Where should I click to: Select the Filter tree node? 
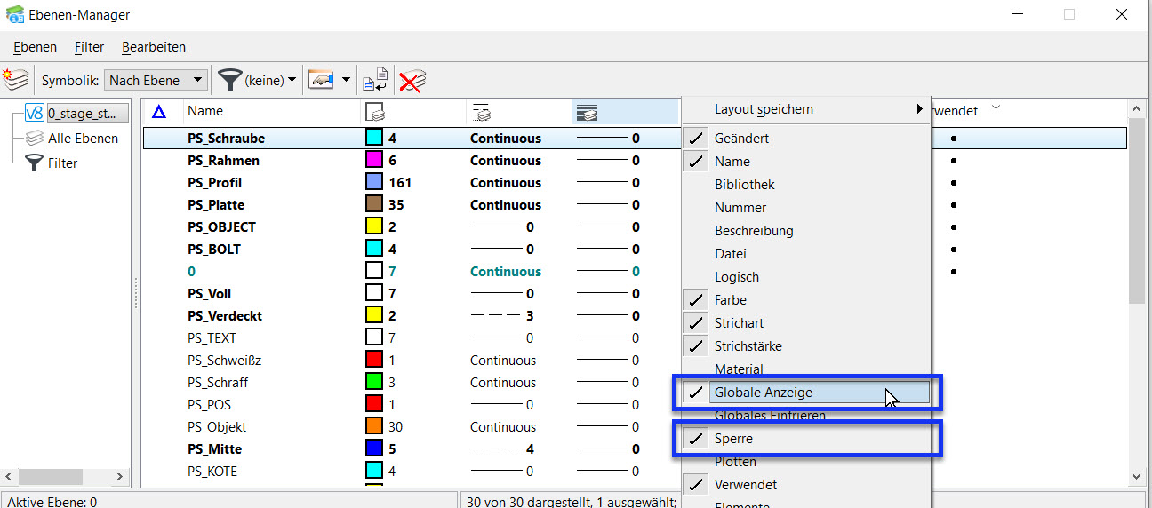click(x=62, y=163)
